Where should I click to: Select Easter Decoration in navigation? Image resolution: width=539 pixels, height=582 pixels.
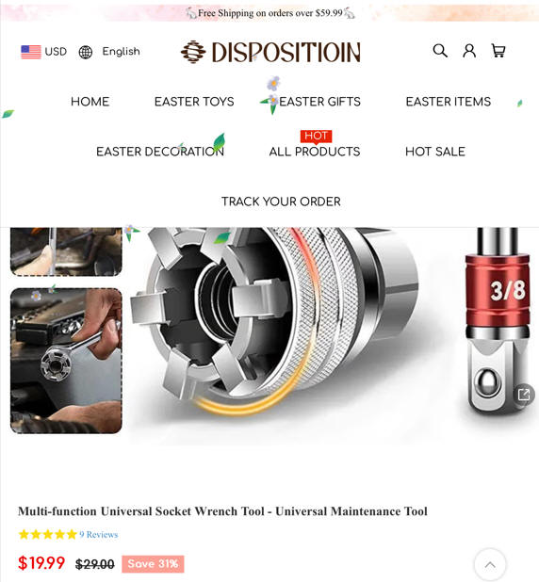pos(160,152)
